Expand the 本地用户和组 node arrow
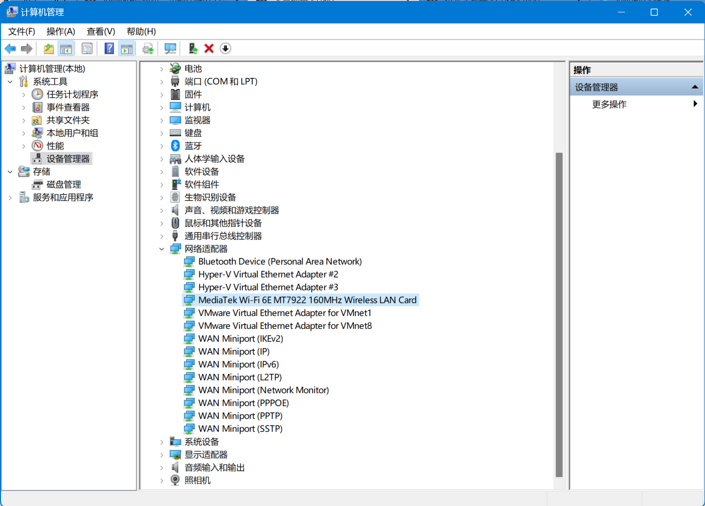The width and height of the screenshot is (705, 506). coord(24,133)
